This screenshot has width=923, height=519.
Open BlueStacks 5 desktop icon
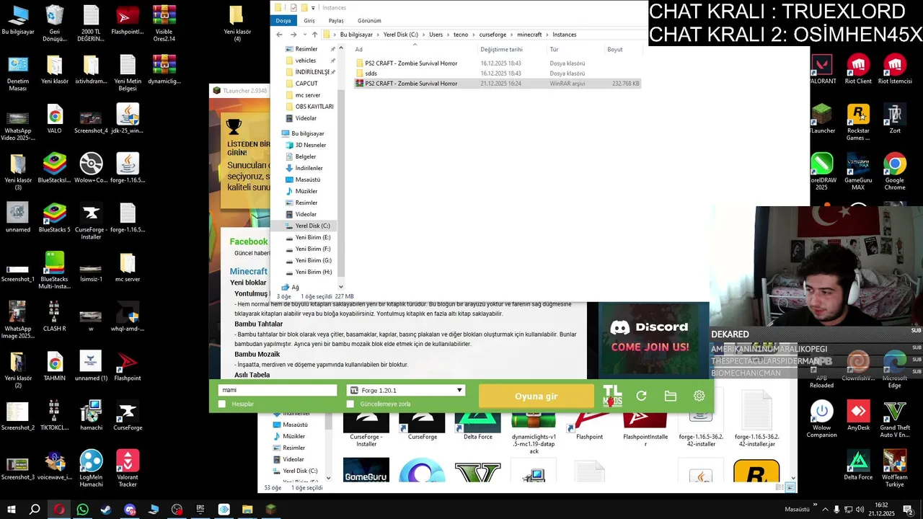coord(54,218)
